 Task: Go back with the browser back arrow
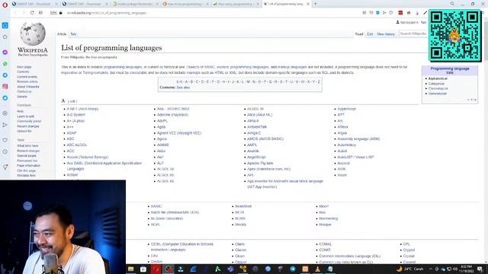(15, 13)
